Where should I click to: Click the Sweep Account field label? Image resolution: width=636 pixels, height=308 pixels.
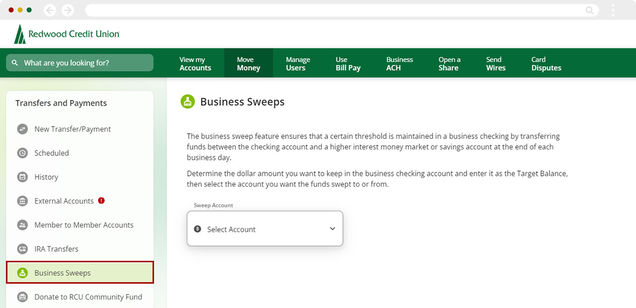(x=213, y=205)
